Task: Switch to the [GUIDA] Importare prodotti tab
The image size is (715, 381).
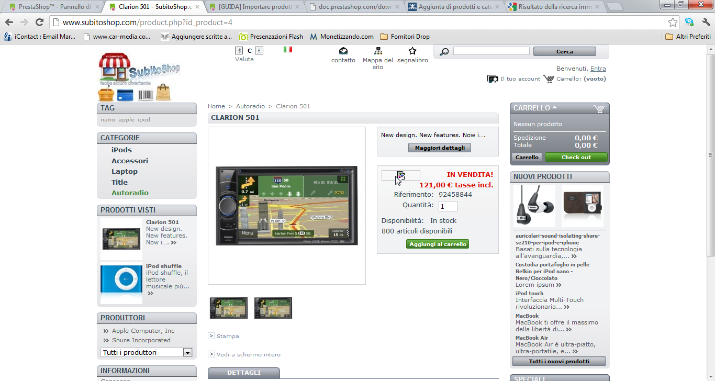Action: coord(254,7)
